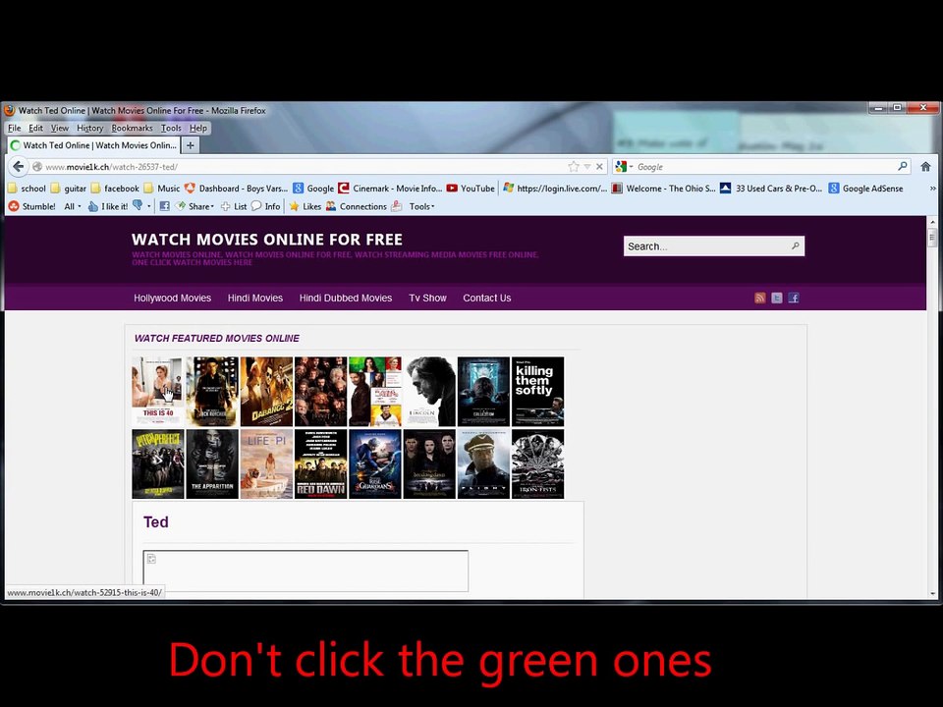Open the Music bookmarks folder

pos(162,189)
